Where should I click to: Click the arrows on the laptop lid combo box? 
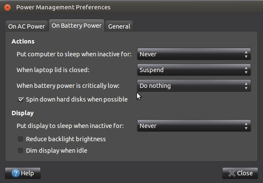coord(246,70)
